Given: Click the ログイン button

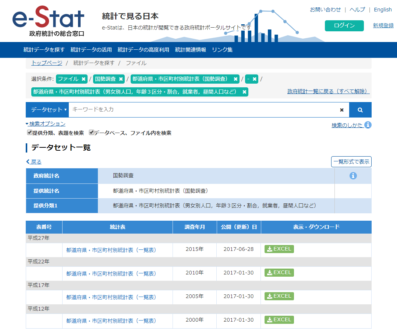Looking at the screenshot, I should (x=344, y=25).
